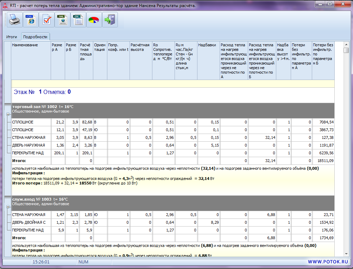Export the table as CSV
Image resolution: width=353 pixels, height=269 pixels.
point(78,20)
